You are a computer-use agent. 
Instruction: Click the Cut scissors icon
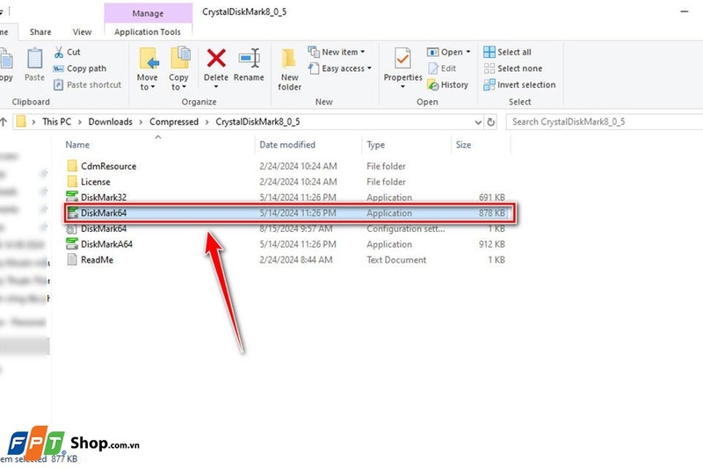pyautogui.click(x=59, y=52)
